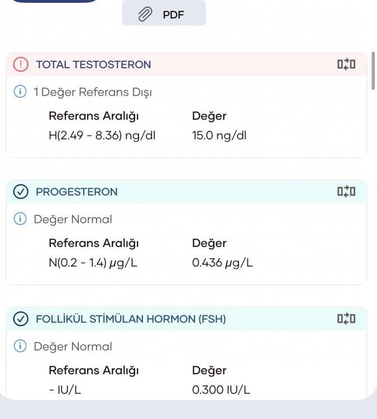Screen dimensions: 377x419
Task: Click testosterone reference range H(2.49 - 8.36)
Action: [x=102, y=136]
